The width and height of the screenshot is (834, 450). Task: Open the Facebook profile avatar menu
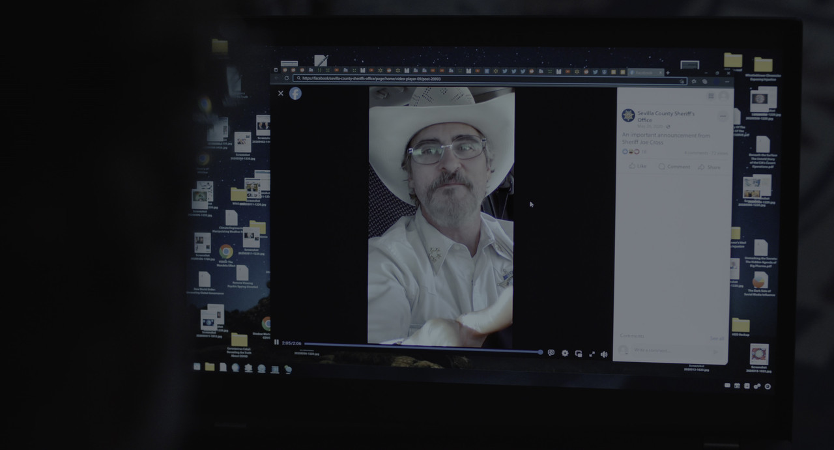point(723,96)
